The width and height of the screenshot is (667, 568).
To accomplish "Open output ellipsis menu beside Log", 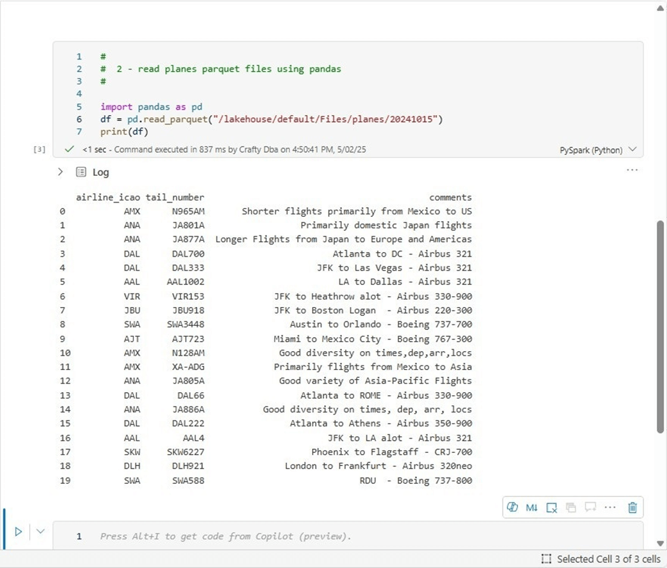I will pyautogui.click(x=632, y=170).
